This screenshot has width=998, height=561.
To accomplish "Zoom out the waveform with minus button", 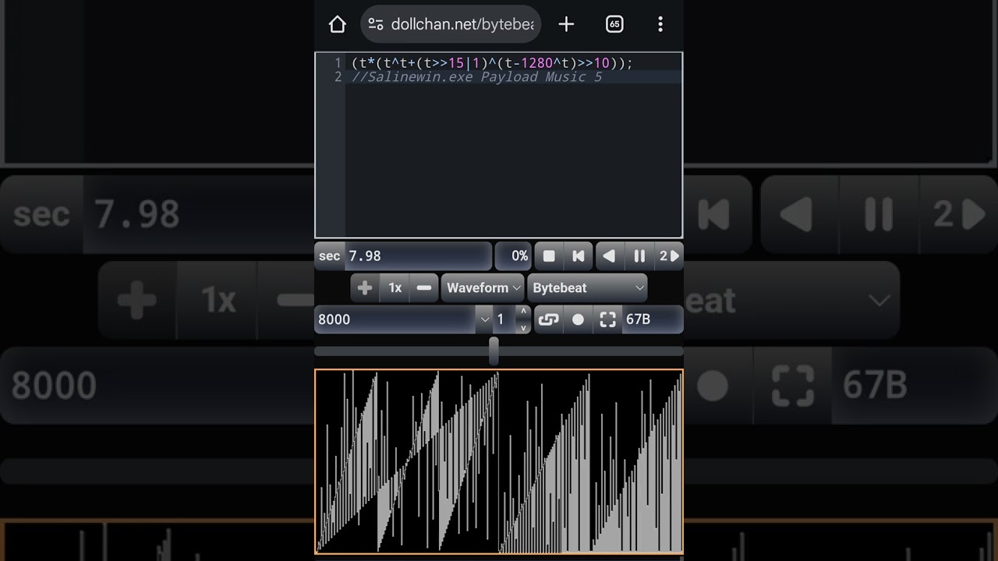I will coord(424,288).
